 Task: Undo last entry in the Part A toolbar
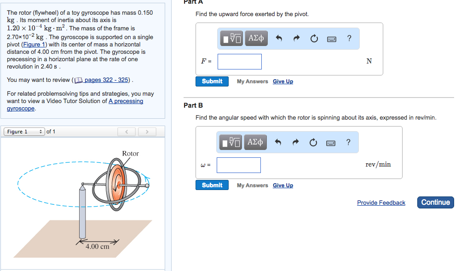(x=279, y=38)
